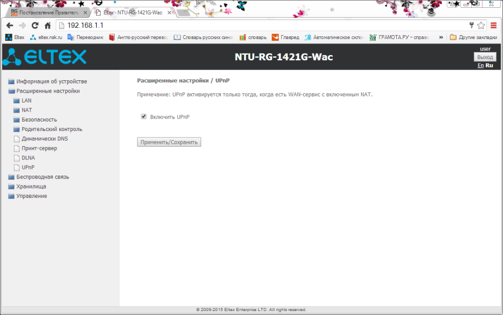Image resolution: width=503 pixels, height=315 pixels.
Task: Open Chrome's hamburger menu
Action: click(x=493, y=25)
